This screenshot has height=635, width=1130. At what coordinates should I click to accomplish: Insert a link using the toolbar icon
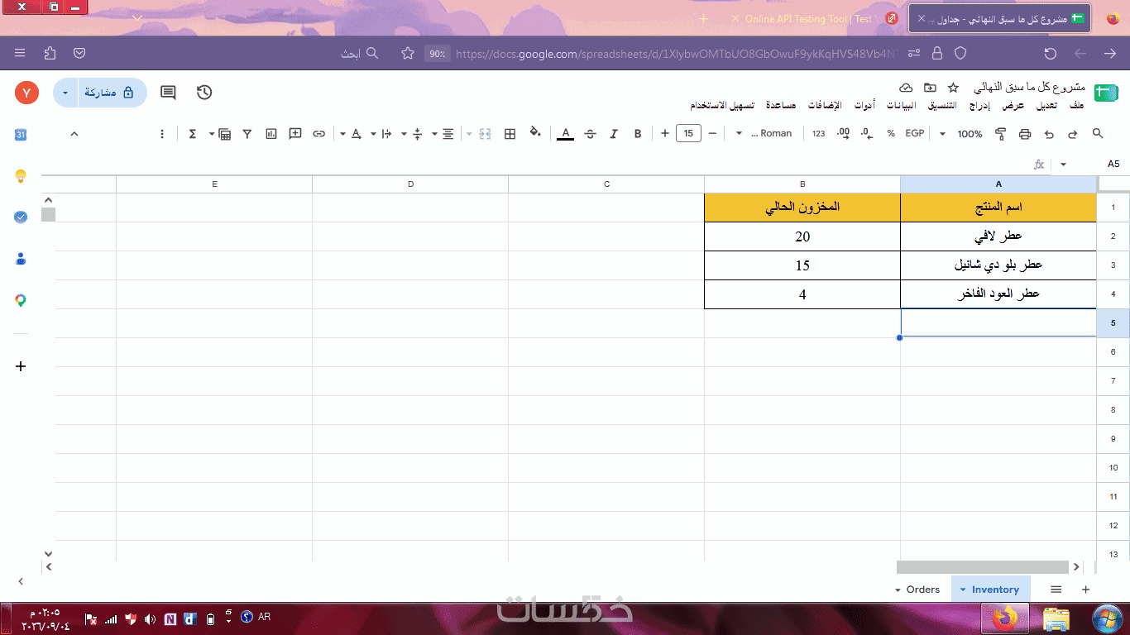click(x=318, y=134)
